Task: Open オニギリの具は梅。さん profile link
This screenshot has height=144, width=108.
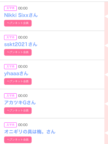Action: coord(30,132)
